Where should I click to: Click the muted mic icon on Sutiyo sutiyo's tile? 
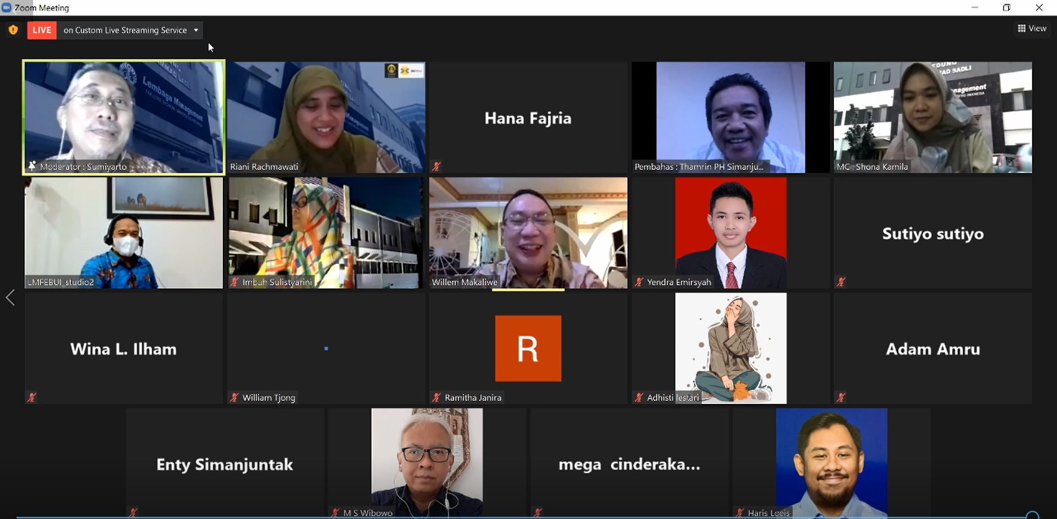pos(842,281)
